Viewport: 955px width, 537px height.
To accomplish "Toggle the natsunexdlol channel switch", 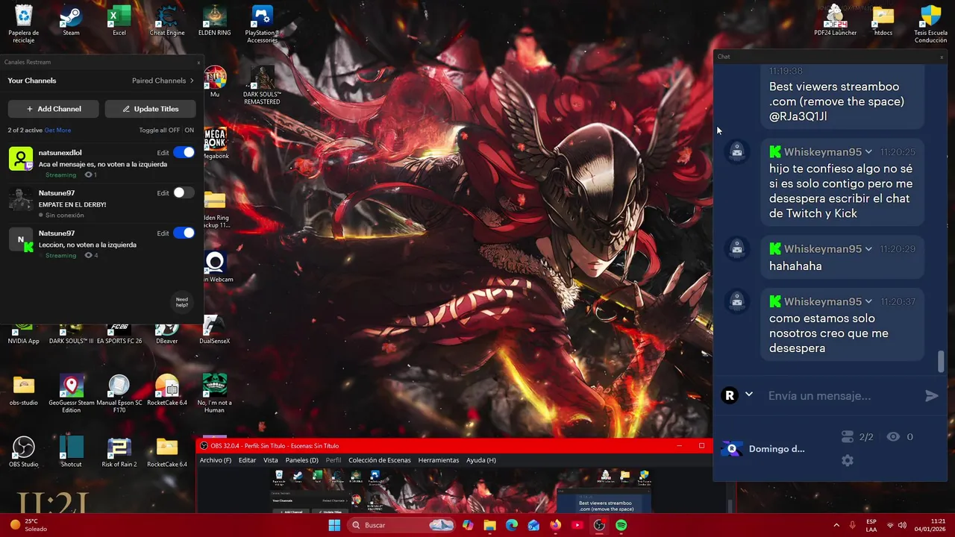I will pyautogui.click(x=184, y=152).
